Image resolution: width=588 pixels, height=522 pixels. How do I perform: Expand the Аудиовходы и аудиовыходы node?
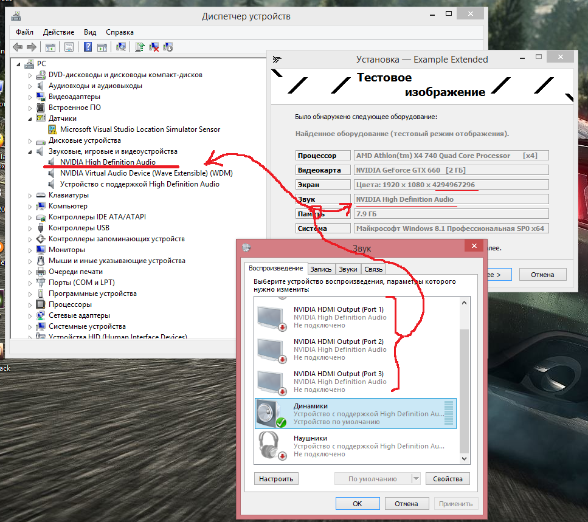[30, 86]
